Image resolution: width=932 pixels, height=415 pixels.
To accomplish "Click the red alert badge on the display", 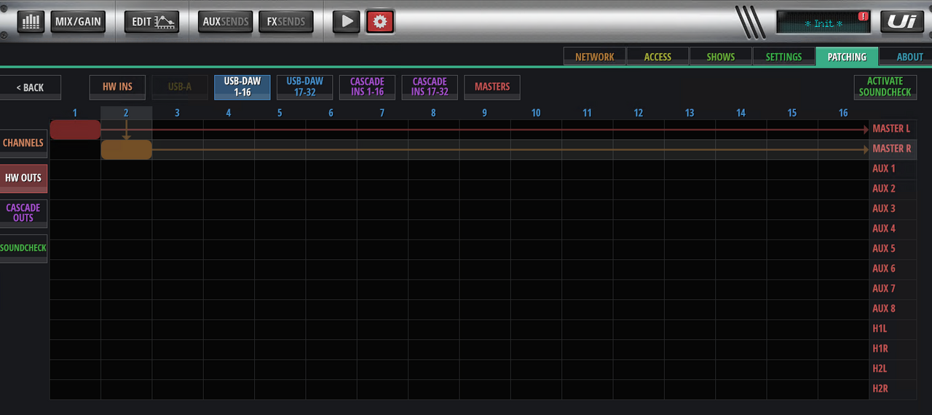I will pos(865,15).
